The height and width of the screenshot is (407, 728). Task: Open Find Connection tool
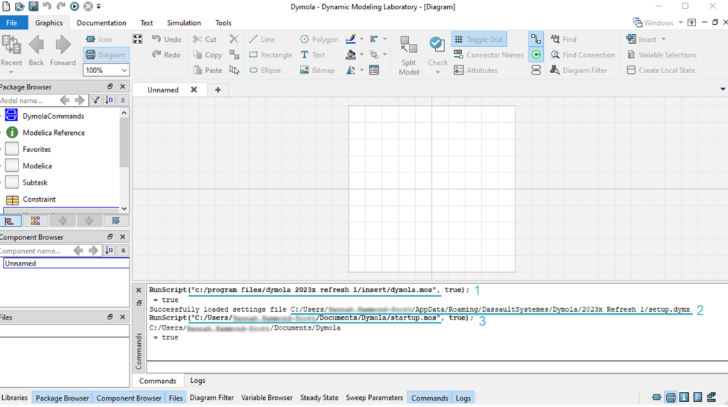582,55
